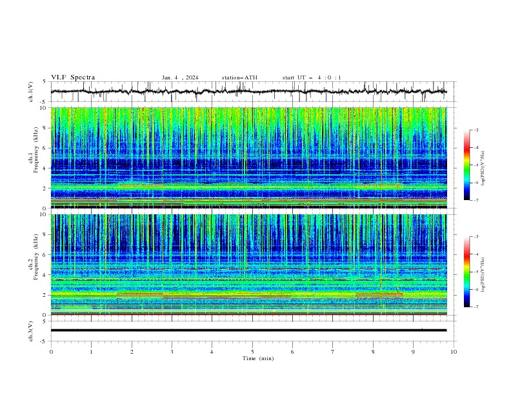Click the lower PSD color scale bar
Viewport: 511px width, 395px height.
click(x=466, y=272)
